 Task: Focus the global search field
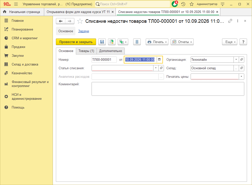coord(133,4)
